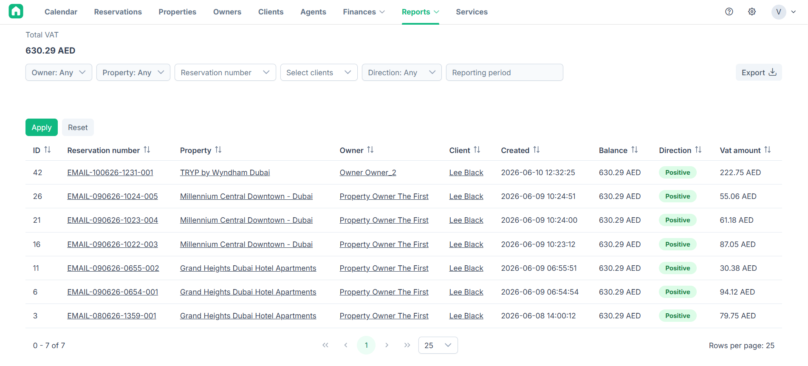Click the V user avatar
Image resolution: width=808 pixels, height=366 pixels.
779,12
